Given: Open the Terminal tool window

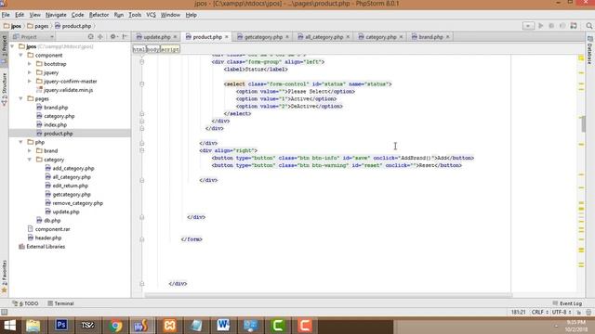Looking at the screenshot, I should click(61, 303).
